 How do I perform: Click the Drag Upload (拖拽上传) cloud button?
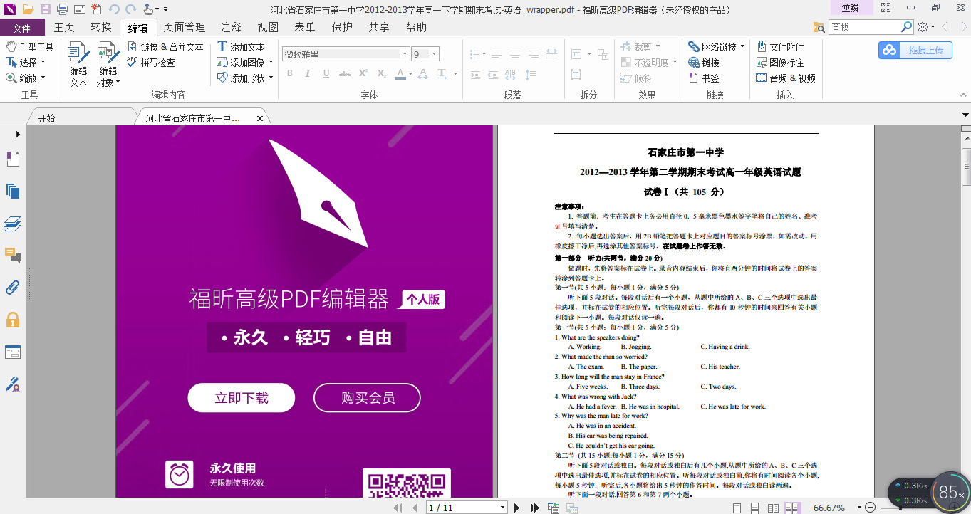pos(915,50)
